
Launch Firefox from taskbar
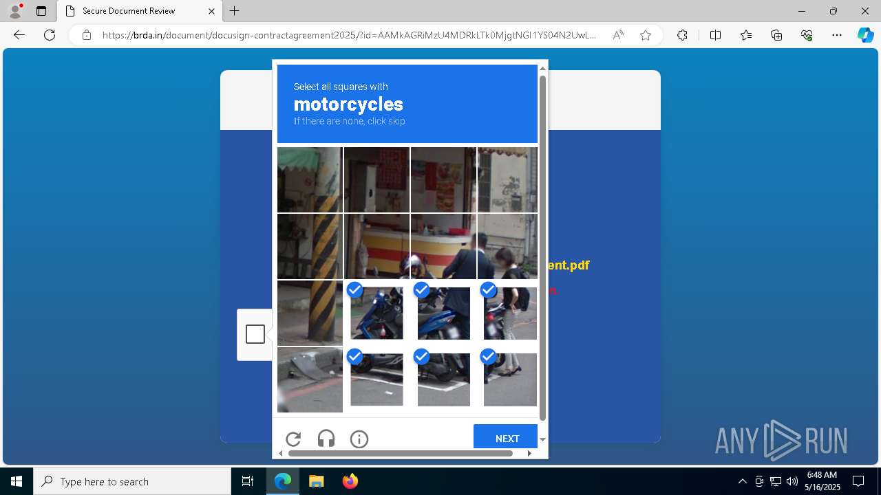tap(350, 481)
